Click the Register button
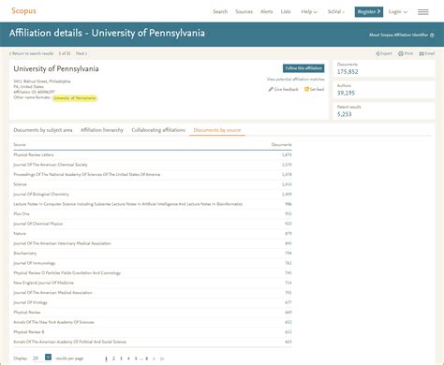This screenshot has width=444, height=365. [x=369, y=12]
